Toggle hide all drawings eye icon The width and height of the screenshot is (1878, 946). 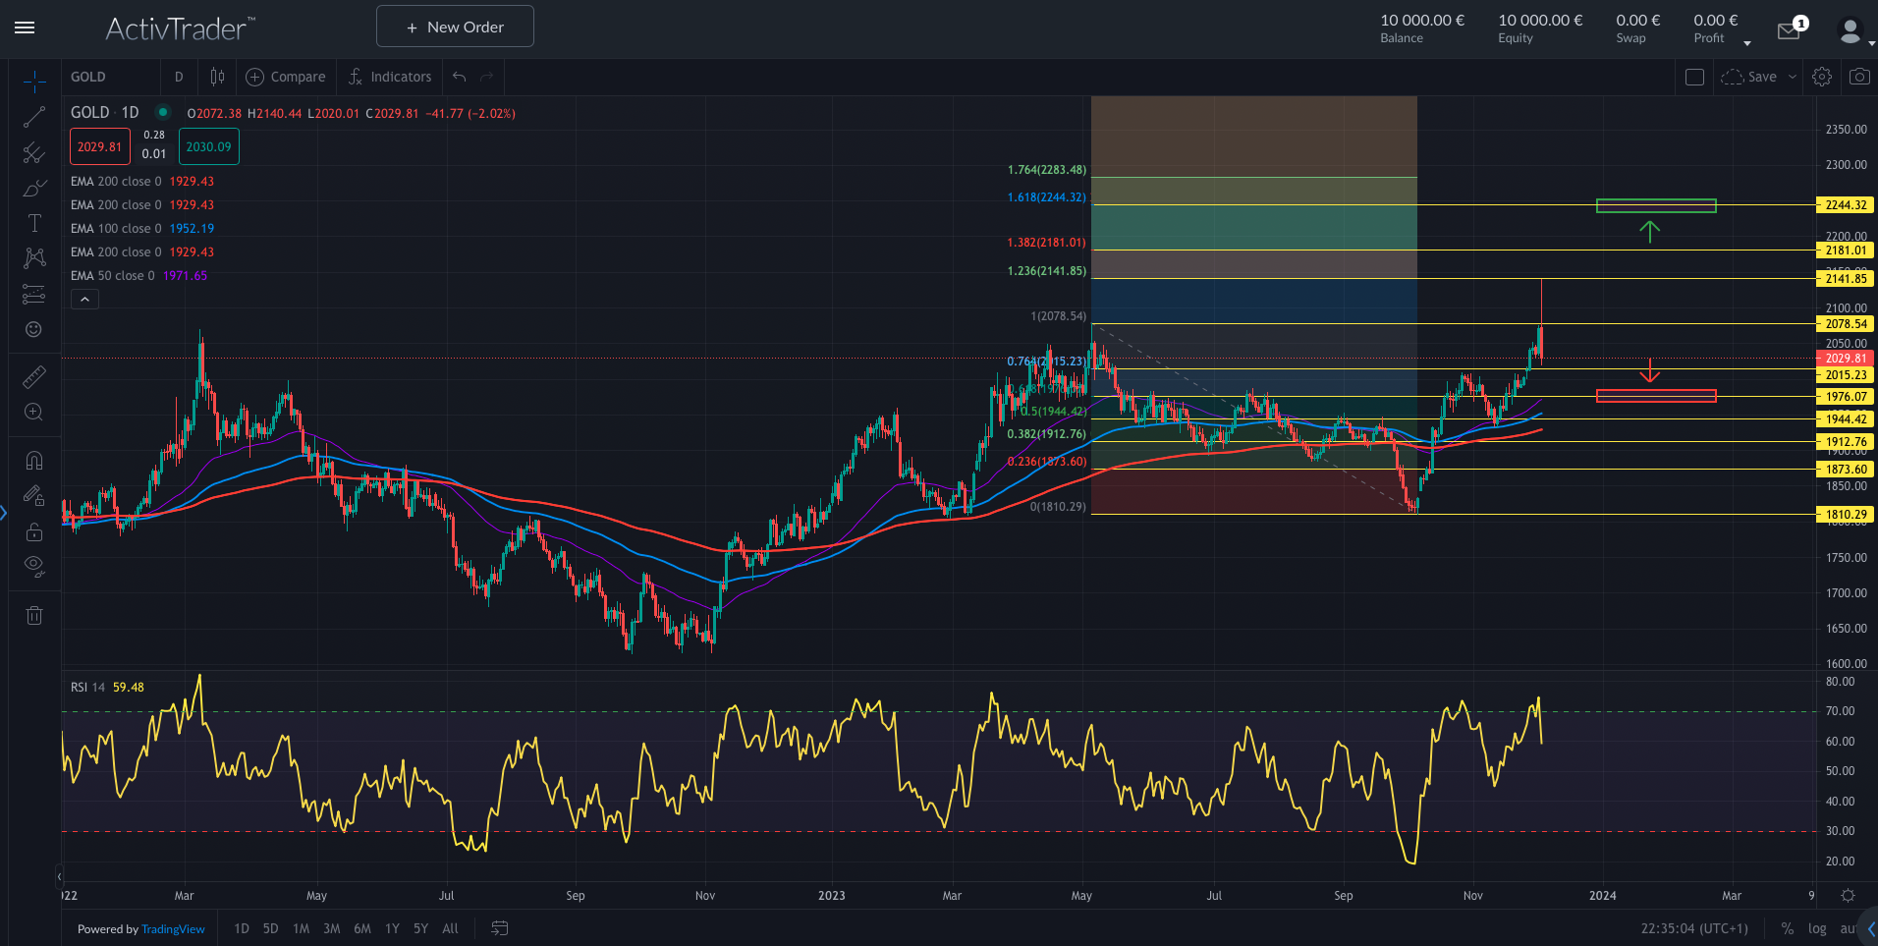tap(34, 565)
